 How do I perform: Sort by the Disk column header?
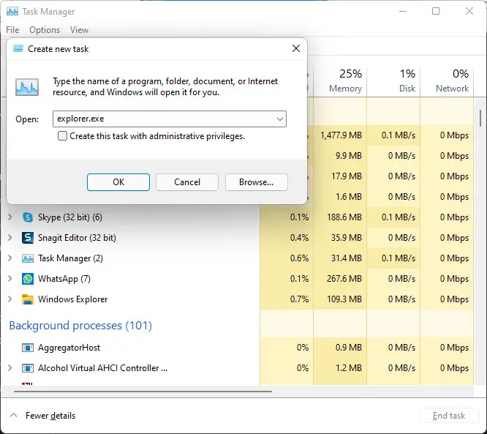[393, 81]
